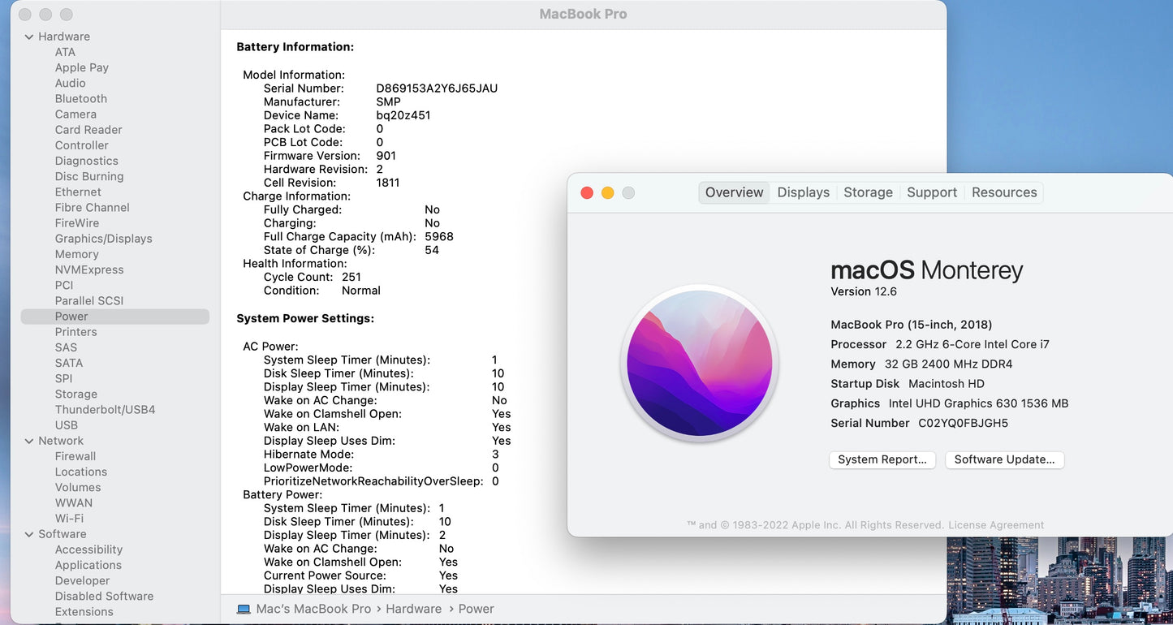Open the License Agreement link
This screenshot has width=1173, height=625.
point(996,525)
